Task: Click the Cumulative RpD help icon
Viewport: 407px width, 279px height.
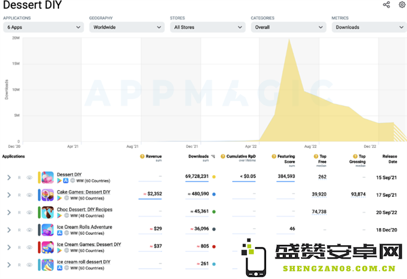Action: [222, 156]
